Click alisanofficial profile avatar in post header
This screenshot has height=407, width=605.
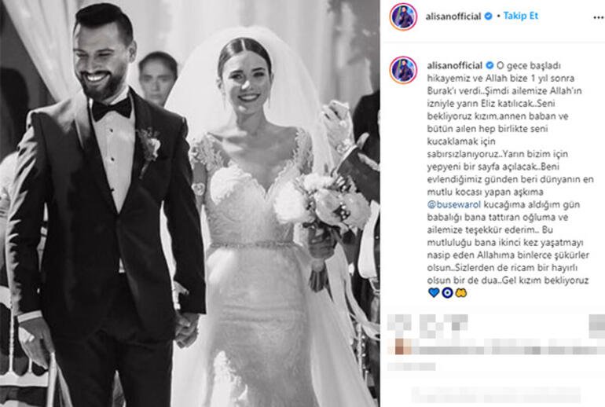403,16
